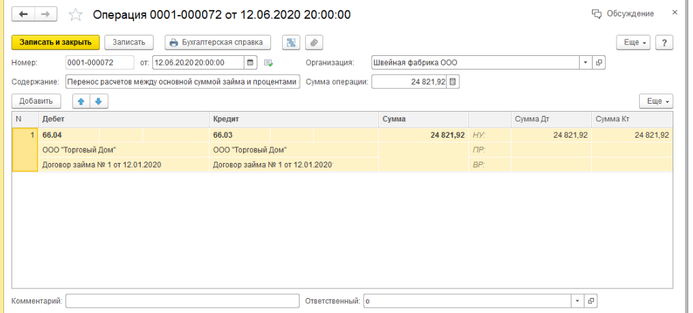This screenshot has width=693, height=313.
Task: Edit Сумма операции field 24 821,92
Action: 409,82
